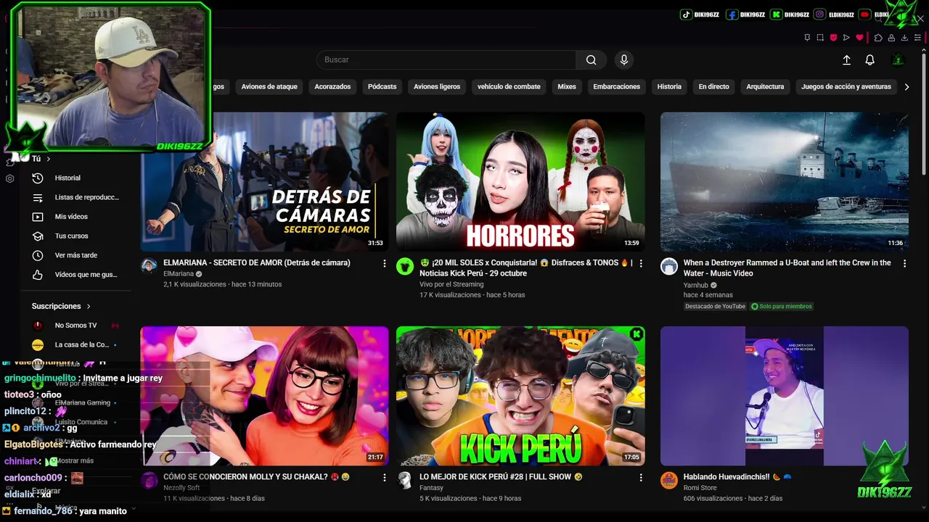Open Romi Store channel avatar icon
The image size is (929, 522).
coord(668,480)
